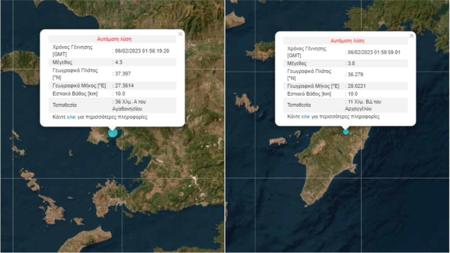Click the small epicenter marker on Rhodes
450x253 pixels.
click(346, 132)
